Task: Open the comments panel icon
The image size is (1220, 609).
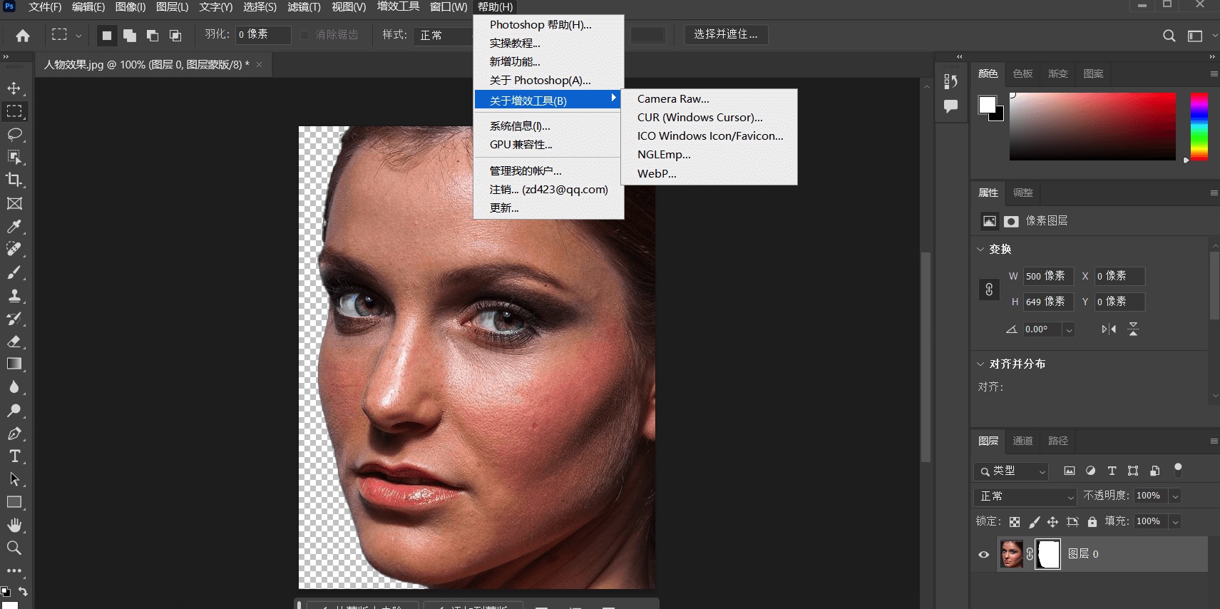Action: [x=950, y=106]
